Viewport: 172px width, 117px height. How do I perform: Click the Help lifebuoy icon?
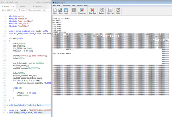[118, 11]
